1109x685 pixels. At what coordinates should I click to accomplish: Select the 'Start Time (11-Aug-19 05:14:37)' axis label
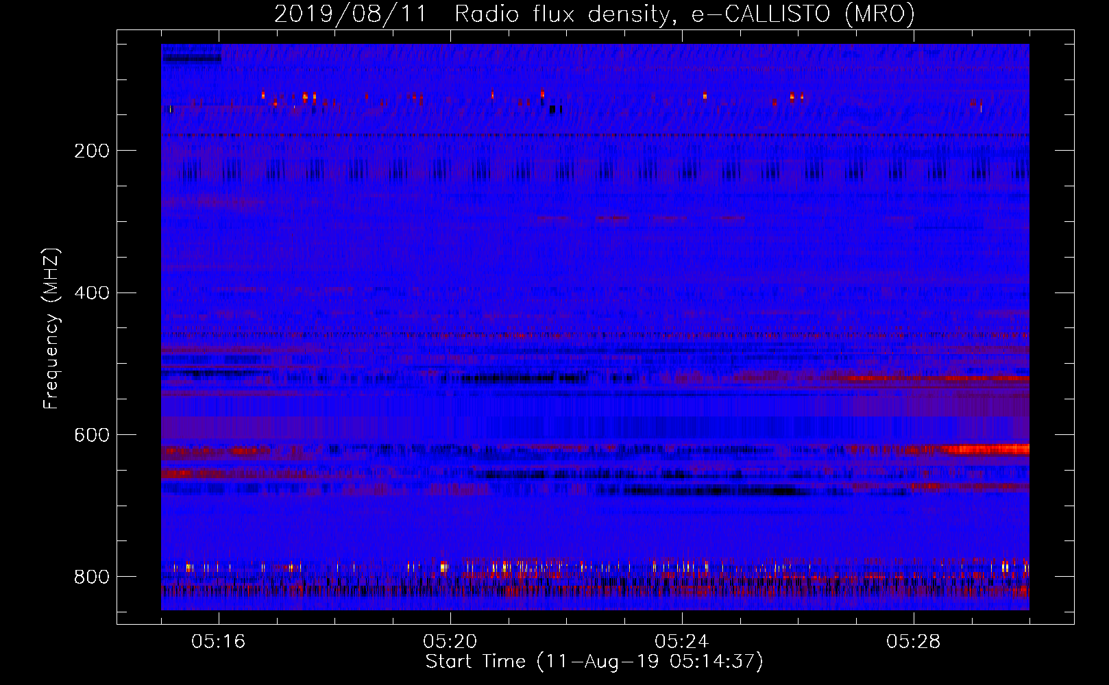tap(594, 662)
